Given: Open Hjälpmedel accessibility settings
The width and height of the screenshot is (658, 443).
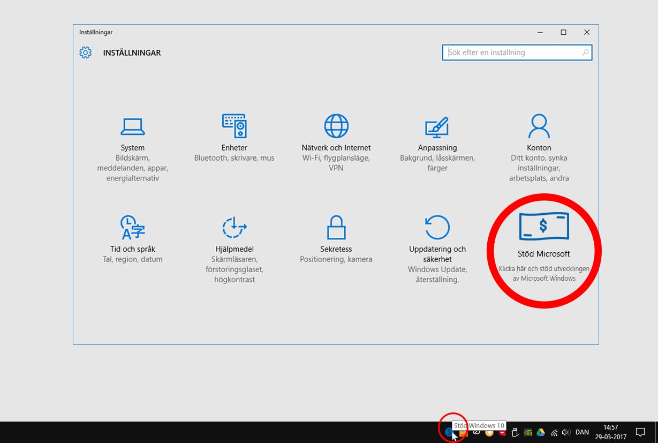Looking at the screenshot, I should click(x=235, y=250).
